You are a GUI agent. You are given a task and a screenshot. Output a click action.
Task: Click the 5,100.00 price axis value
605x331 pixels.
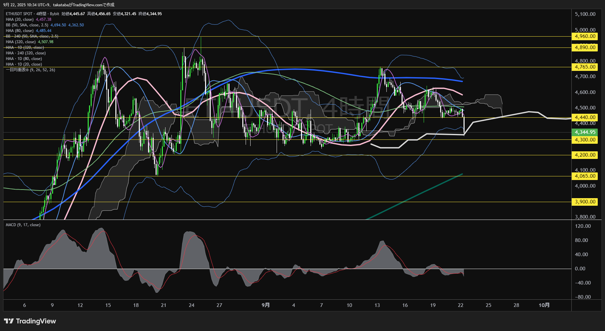(585, 14)
